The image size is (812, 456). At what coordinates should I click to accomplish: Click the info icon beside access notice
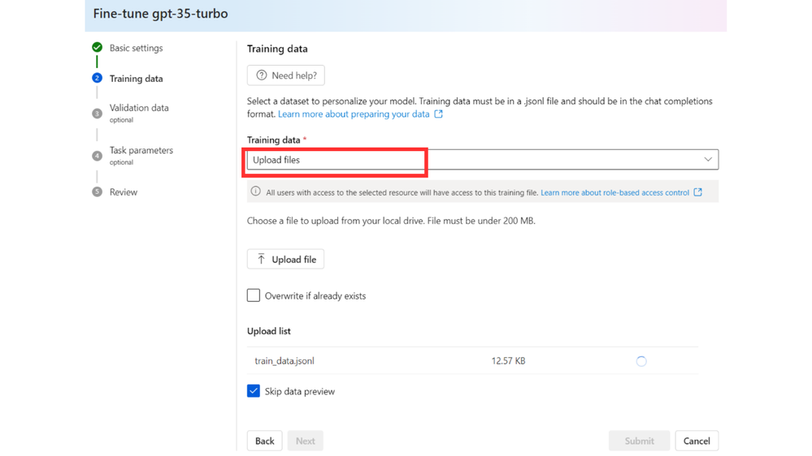click(x=256, y=191)
